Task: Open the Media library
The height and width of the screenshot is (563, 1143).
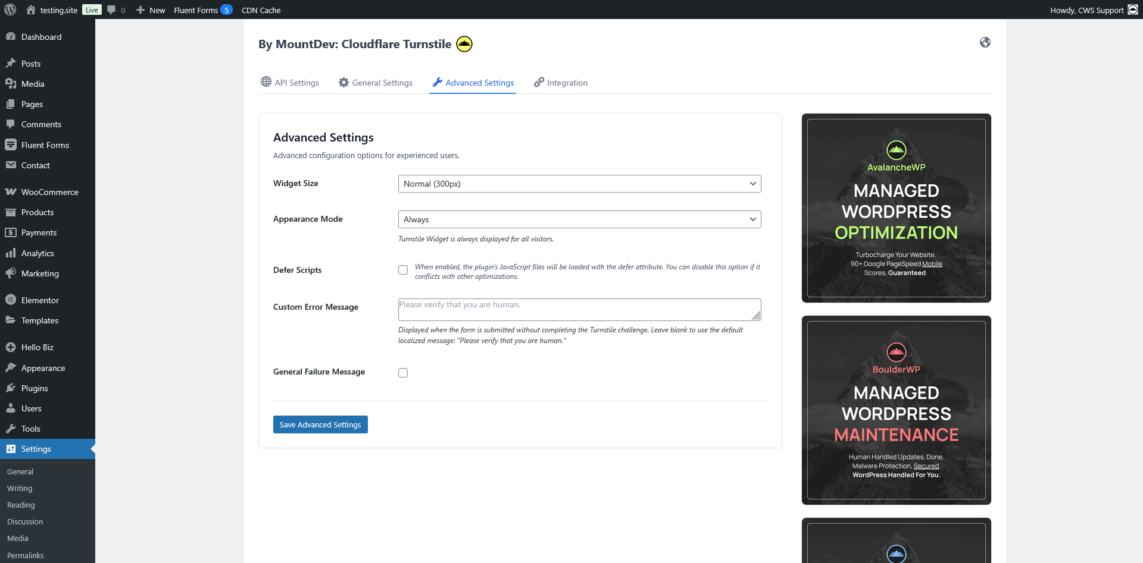Action: click(x=32, y=83)
